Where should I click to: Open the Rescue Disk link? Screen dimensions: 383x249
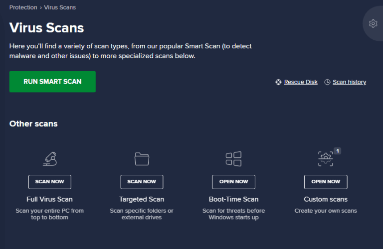[301, 82]
